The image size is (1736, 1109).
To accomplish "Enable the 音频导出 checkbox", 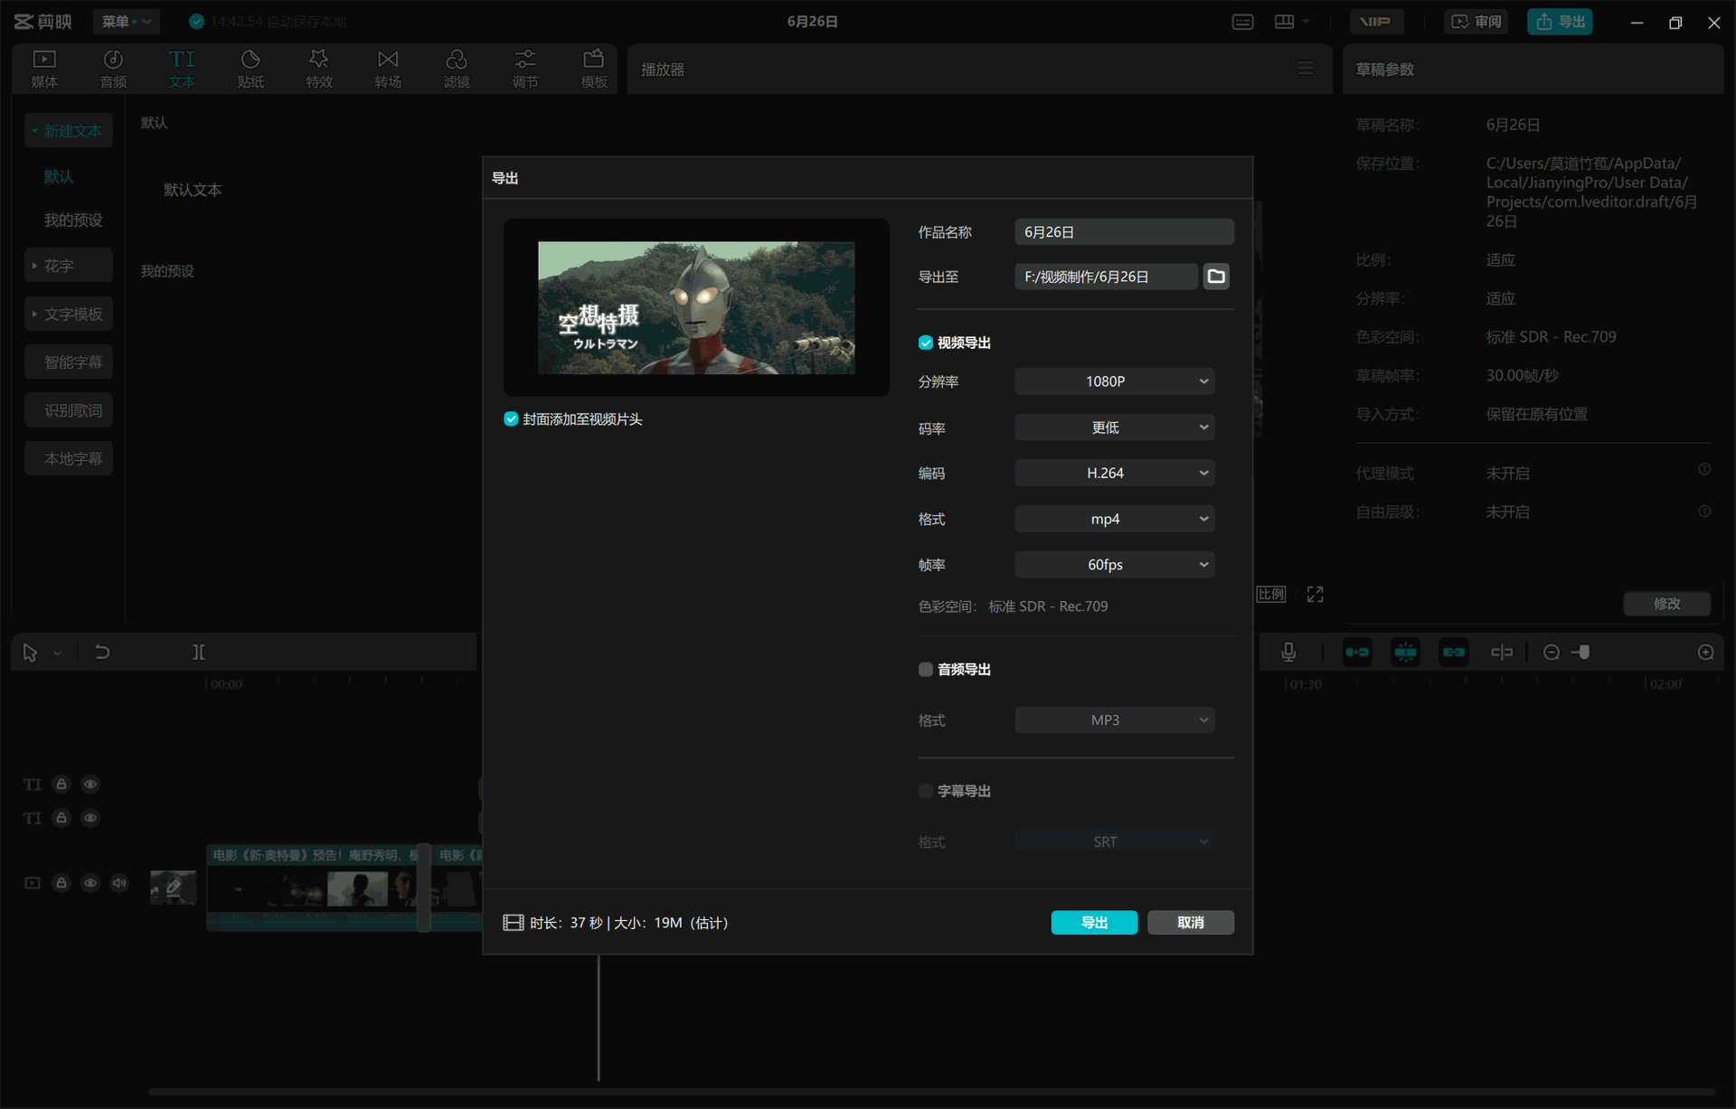I will coord(926,670).
